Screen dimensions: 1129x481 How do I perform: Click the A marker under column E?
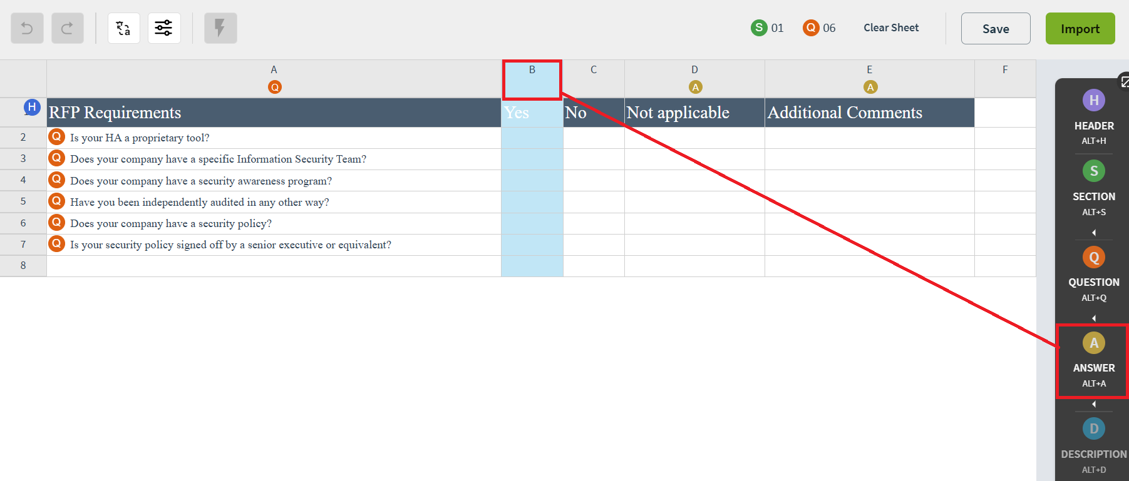[870, 87]
